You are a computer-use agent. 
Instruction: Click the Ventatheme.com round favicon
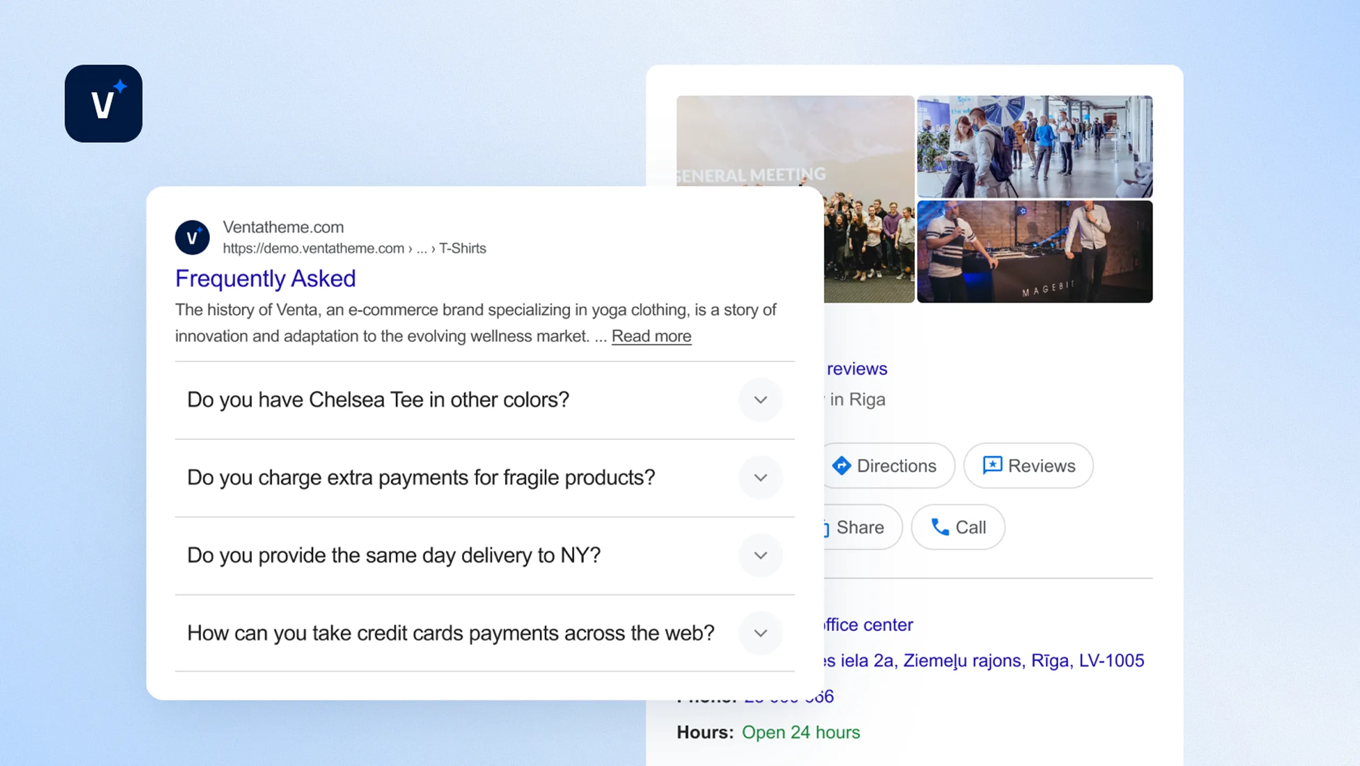(192, 238)
